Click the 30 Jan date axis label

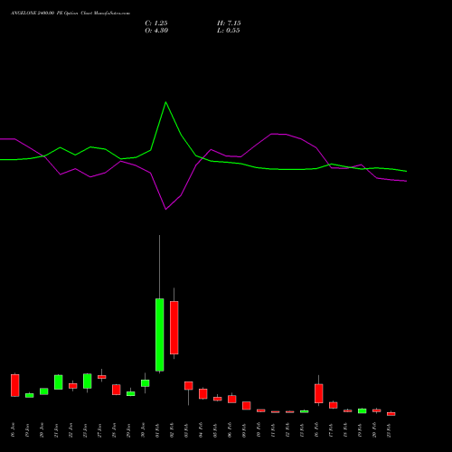coord(143,430)
